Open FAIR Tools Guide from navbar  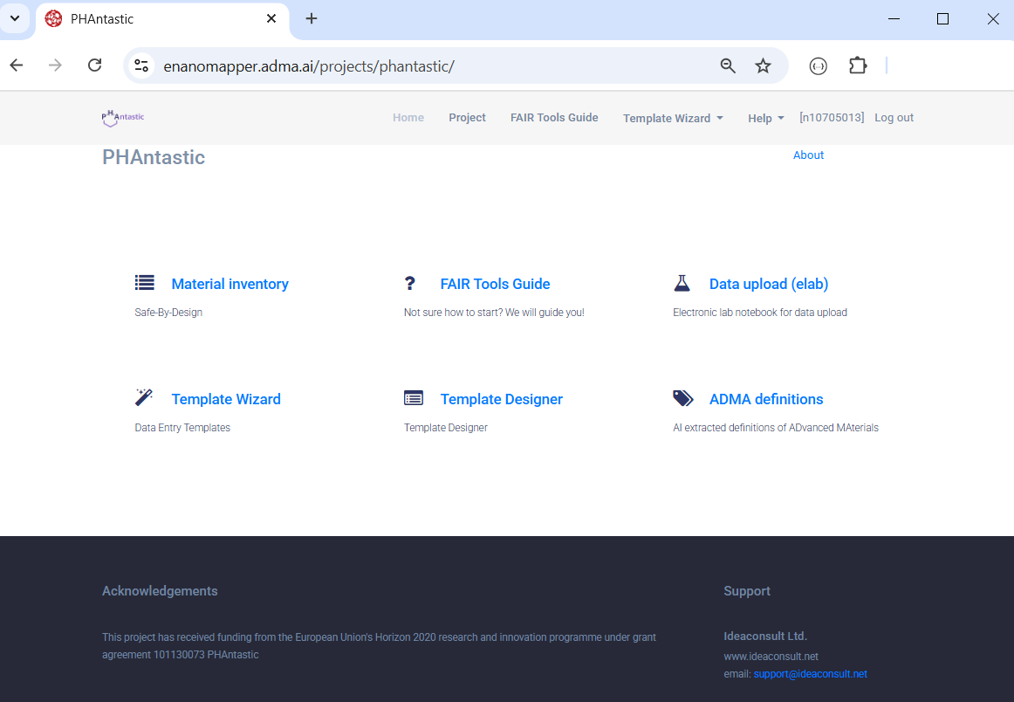click(554, 118)
